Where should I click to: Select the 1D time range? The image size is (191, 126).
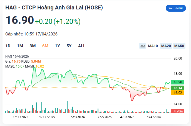[x=8, y=46]
